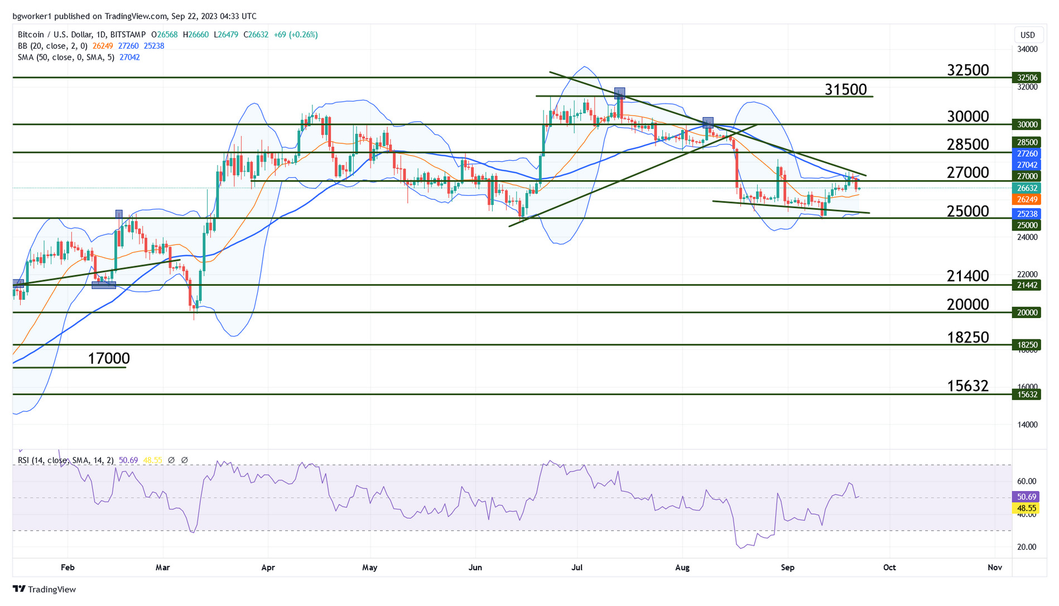Click the Sep label on the time axis
The width and height of the screenshot is (1059, 606).
click(x=787, y=567)
